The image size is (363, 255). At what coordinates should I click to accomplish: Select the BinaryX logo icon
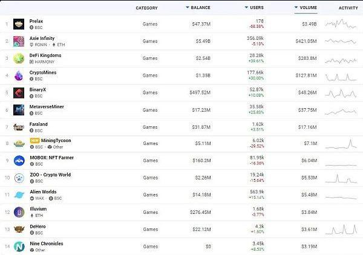(19, 92)
